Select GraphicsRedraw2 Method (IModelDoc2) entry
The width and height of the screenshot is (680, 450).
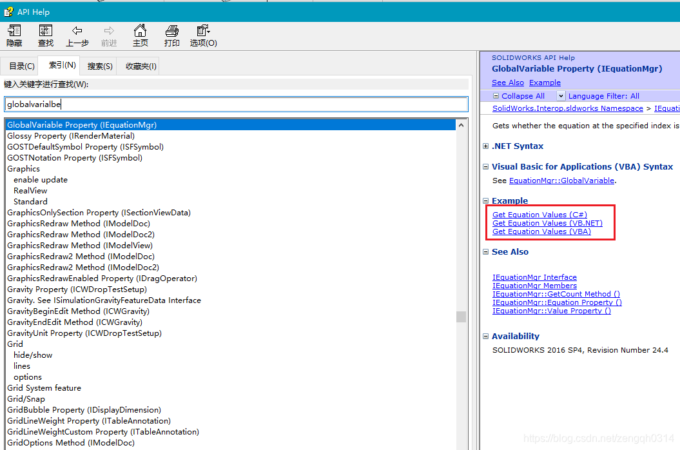tap(83, 268)
